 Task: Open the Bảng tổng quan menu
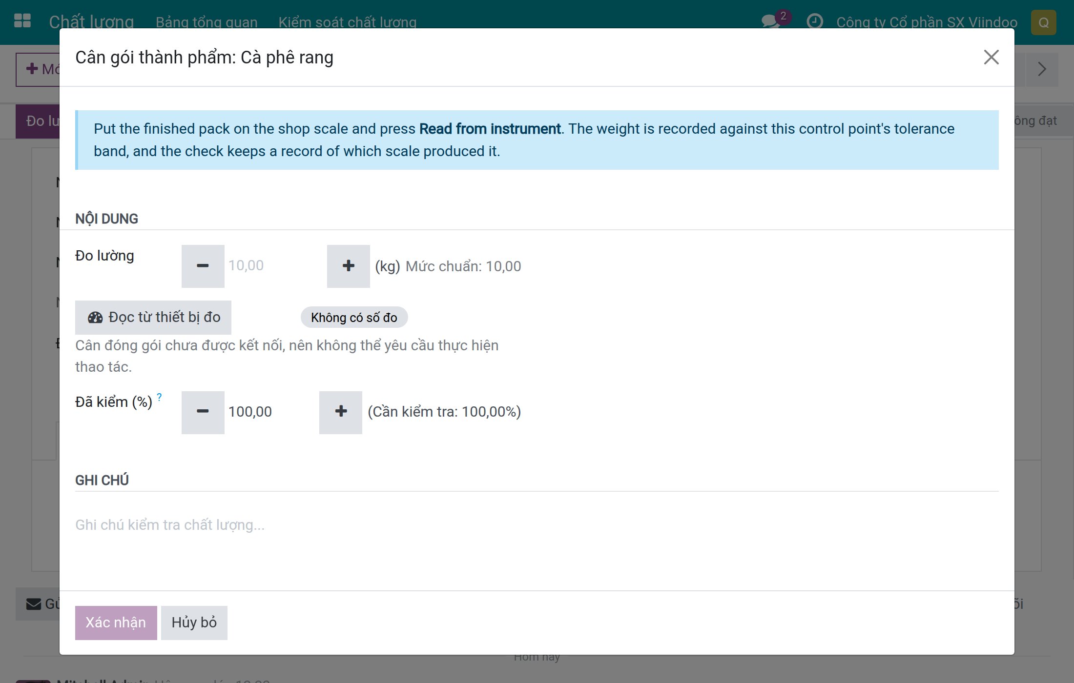pyautogui.click(x=207, y=22)
